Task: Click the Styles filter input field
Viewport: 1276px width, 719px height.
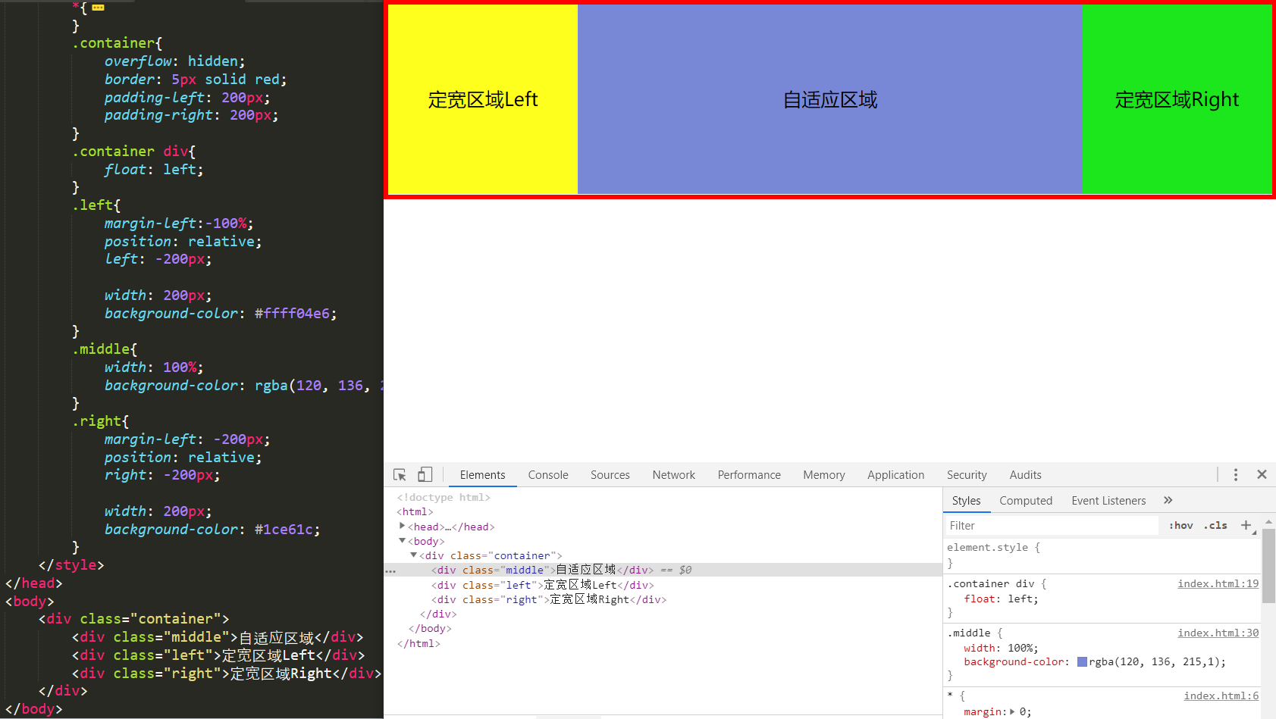Action: (1052, 525)
